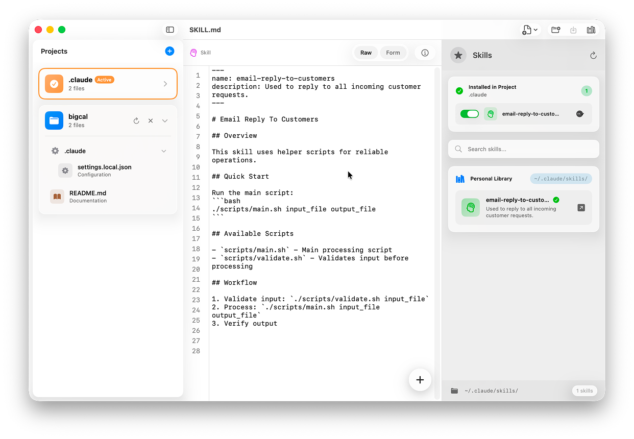Click the new folder icon in toolbar
This screenshot has height=439, width=634.
[556, 30]
